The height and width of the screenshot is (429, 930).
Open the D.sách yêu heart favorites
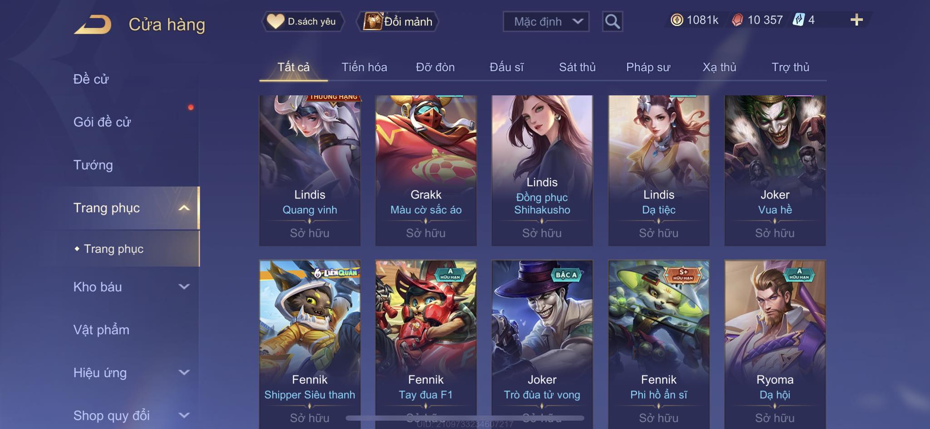302,21
